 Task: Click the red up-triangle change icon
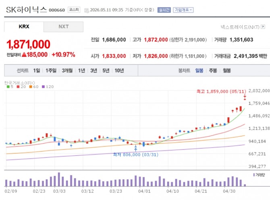(x=24, y=55)
